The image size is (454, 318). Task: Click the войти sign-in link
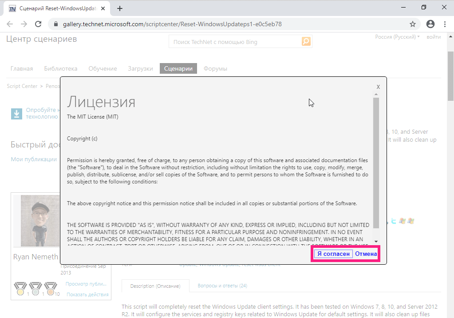pos(434,37)
